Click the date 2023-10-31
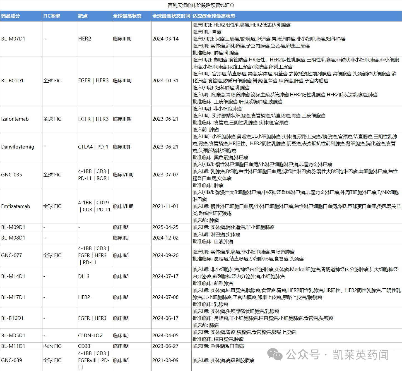The image size is (402, 371). click(165, 81)
